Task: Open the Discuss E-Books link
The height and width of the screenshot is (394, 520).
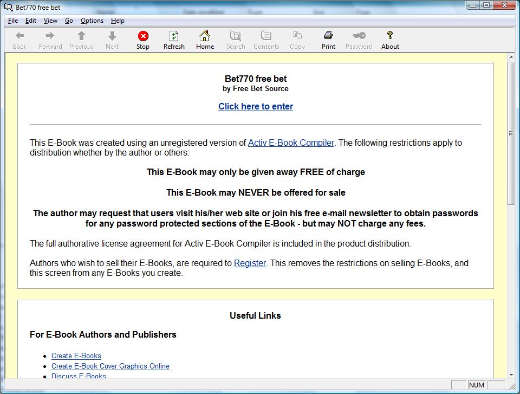Action: click(79, 376)
